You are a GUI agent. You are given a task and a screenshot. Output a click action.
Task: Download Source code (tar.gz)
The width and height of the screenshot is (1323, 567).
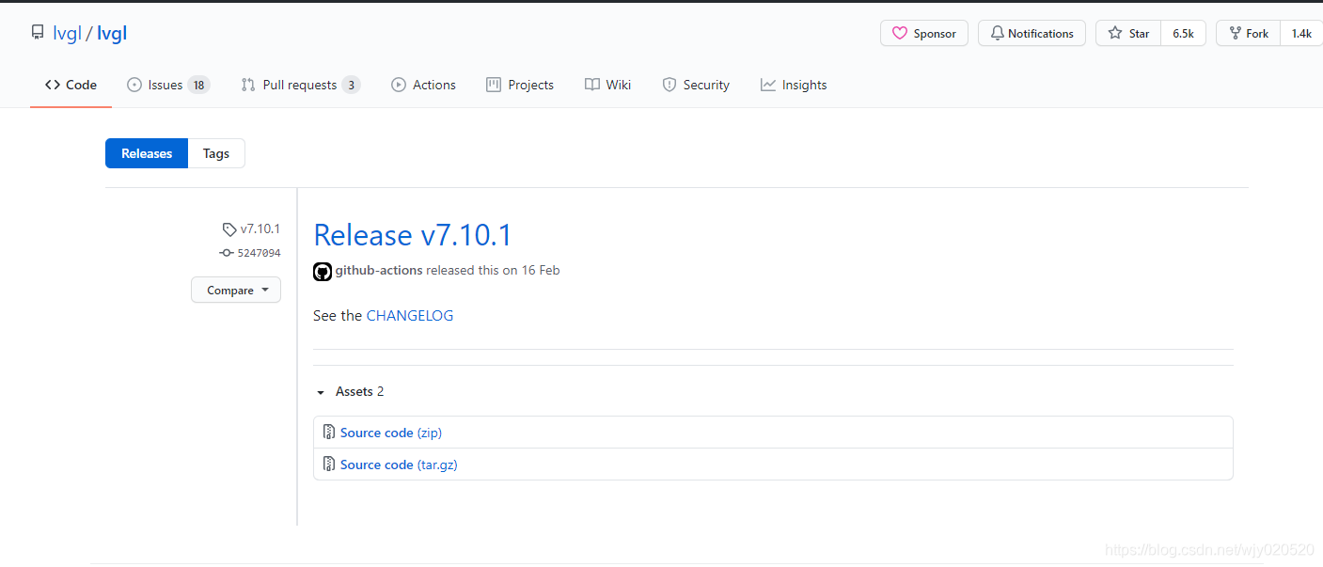click(399, 465)
